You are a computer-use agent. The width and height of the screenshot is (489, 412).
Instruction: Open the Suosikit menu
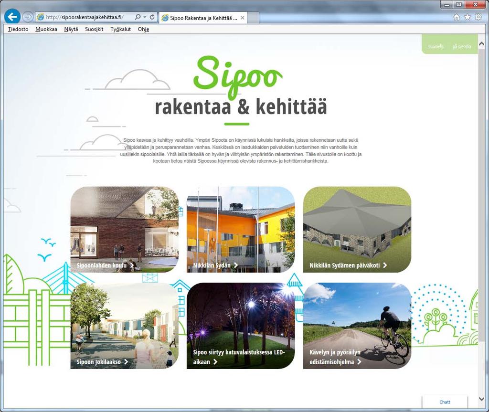coord(94,29)
